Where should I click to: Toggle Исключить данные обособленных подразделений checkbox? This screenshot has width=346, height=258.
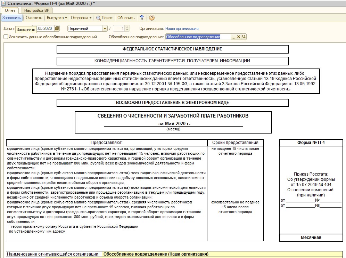6,37
